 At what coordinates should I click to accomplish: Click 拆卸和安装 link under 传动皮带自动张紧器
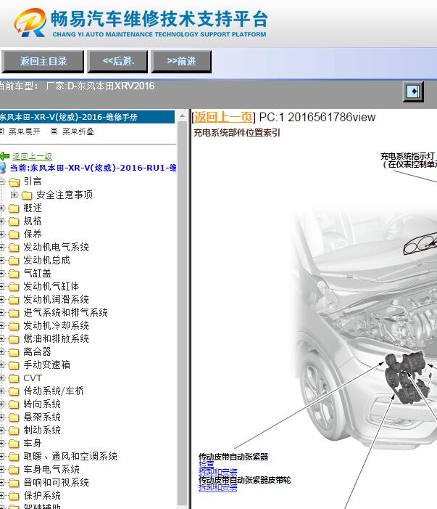[x=217, y=472]
